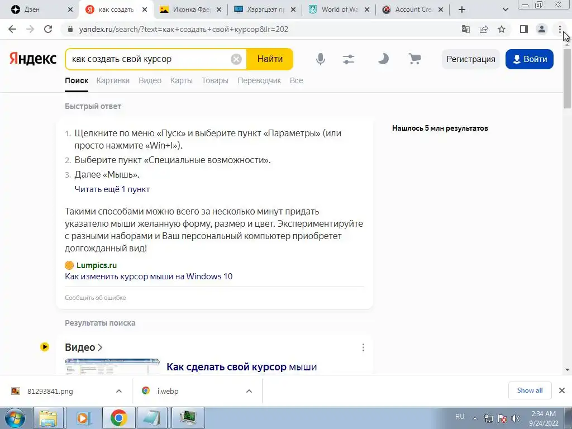The width and height of the screenshot is (572, 429).
Task: Show hidden system tray icons arrow
Action: tap(475, 418)
